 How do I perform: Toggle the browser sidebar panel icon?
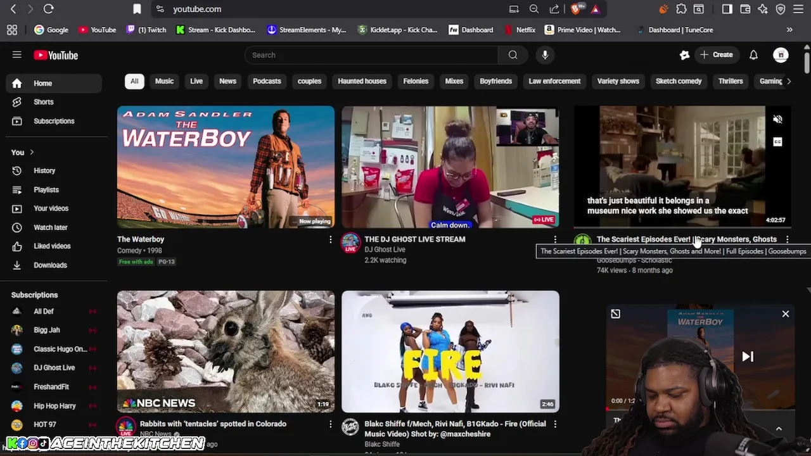727,9
